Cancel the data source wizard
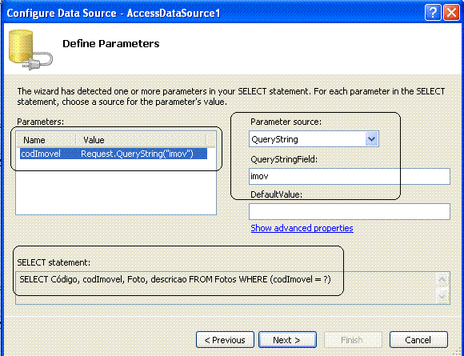The height and width of the screenshot is (356, 464). tap(418, 340)
